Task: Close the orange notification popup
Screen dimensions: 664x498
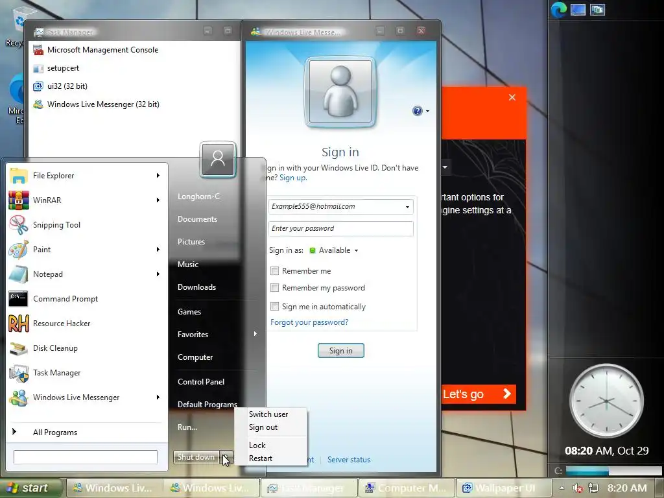Action: pos(512,97)
